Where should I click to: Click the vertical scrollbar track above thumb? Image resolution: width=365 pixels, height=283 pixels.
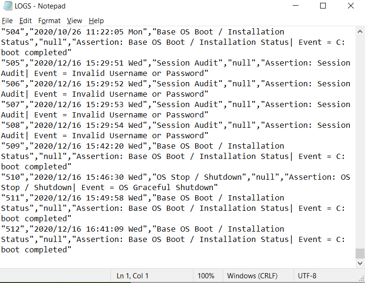(x=360, y=141)
